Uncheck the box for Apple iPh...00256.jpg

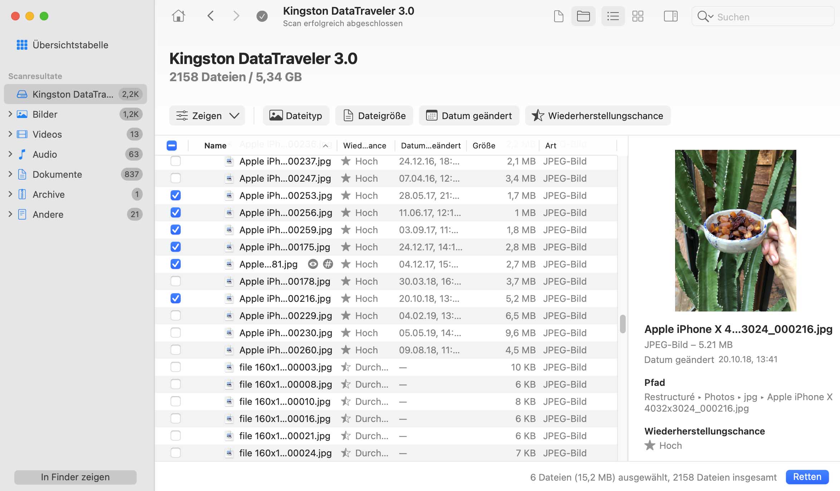tap(176, 212)
